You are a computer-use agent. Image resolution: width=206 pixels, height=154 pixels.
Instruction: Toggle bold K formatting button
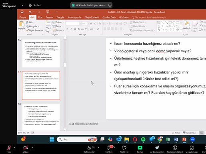point(68,29)
